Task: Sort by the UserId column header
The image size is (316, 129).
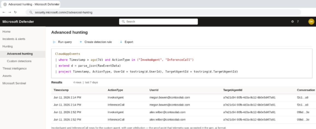Action: tap(154, 90)
